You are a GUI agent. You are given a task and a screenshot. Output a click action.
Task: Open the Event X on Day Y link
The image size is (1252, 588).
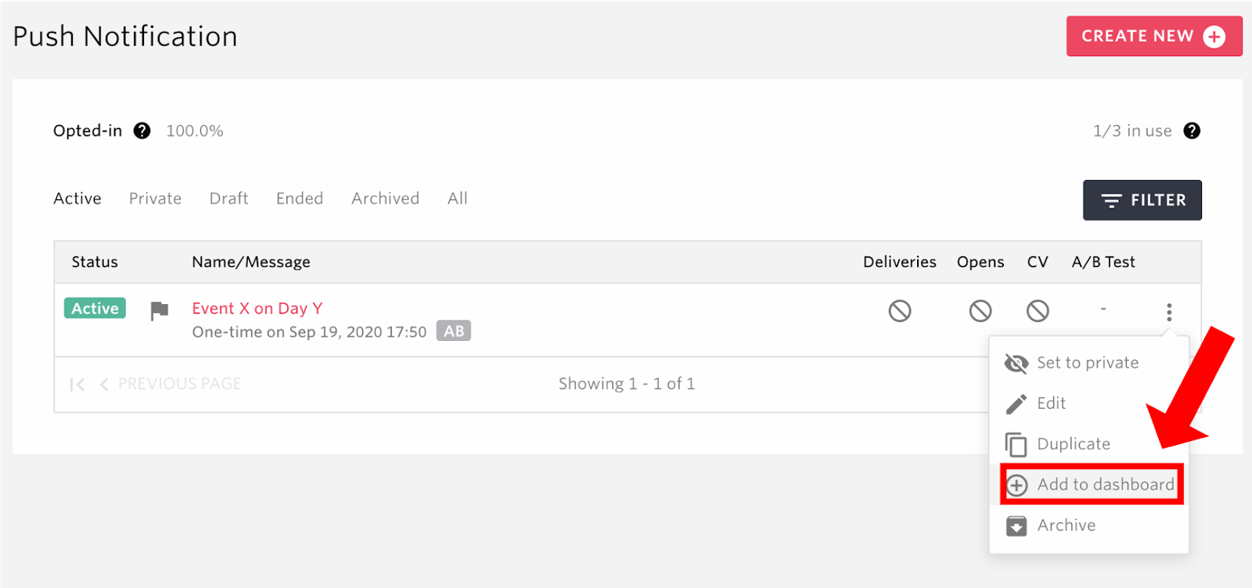(257, 308)
